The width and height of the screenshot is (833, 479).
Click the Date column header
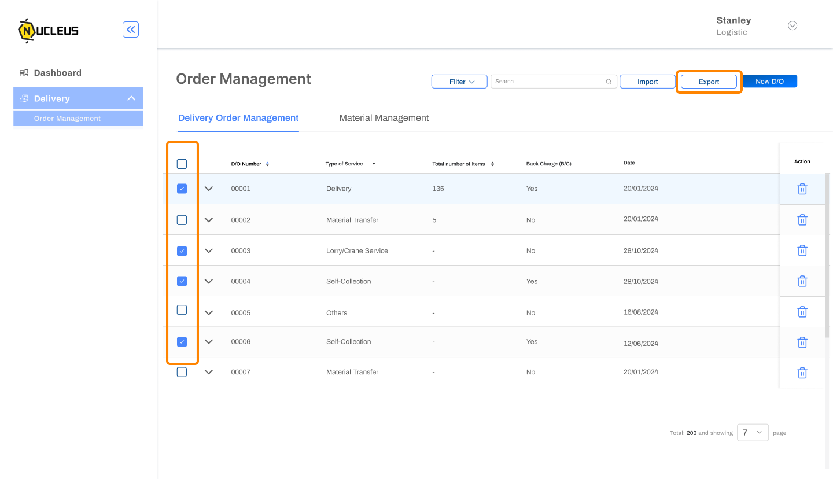[629, 163]
